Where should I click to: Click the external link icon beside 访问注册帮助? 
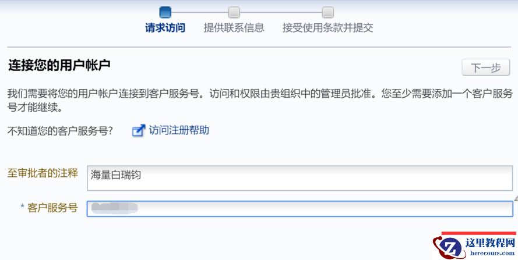[x=138, y=131]
